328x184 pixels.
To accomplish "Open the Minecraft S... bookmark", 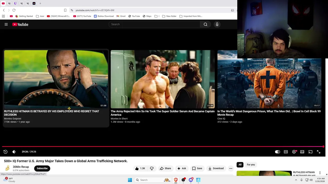I will click(58, 16).
